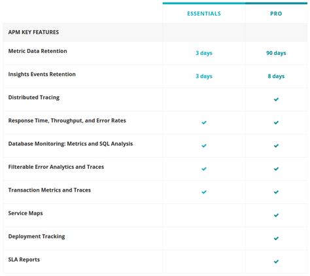Click the Distributed Tracing feature label
The height and width of the screenshot is (276, 310).
[x=34, y=97]
